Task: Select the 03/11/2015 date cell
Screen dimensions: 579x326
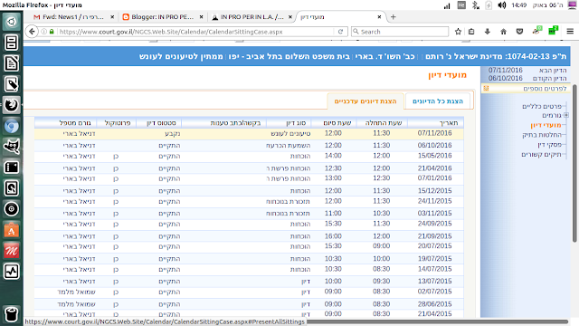Action: 434,214
